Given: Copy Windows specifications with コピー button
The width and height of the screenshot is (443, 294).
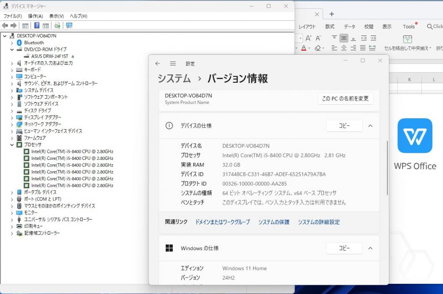Looking at the screenshot, I should [344, 248].
